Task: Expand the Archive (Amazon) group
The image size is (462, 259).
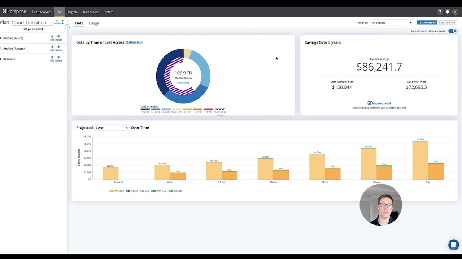Action: 1,49
